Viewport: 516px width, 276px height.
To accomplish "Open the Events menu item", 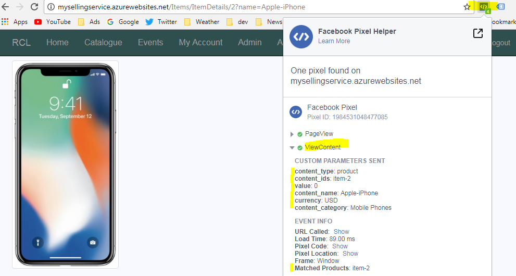I will click(150, 42).
